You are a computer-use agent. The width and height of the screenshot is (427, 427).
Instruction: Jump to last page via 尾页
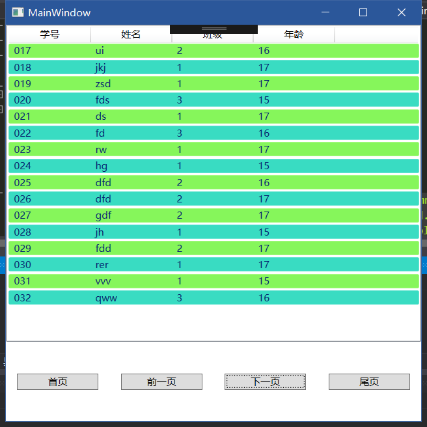click(369, 381)
